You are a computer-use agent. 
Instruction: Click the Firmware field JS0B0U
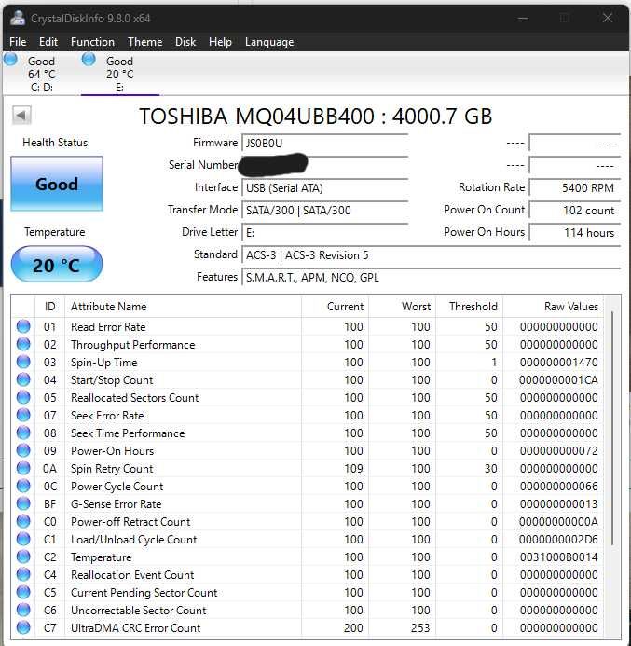[x=325, y=144]
